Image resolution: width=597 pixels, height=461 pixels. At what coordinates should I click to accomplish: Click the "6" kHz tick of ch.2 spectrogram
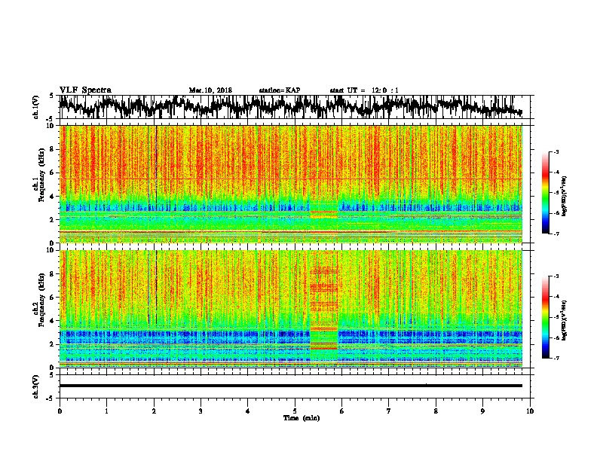(x=53, y=298)
